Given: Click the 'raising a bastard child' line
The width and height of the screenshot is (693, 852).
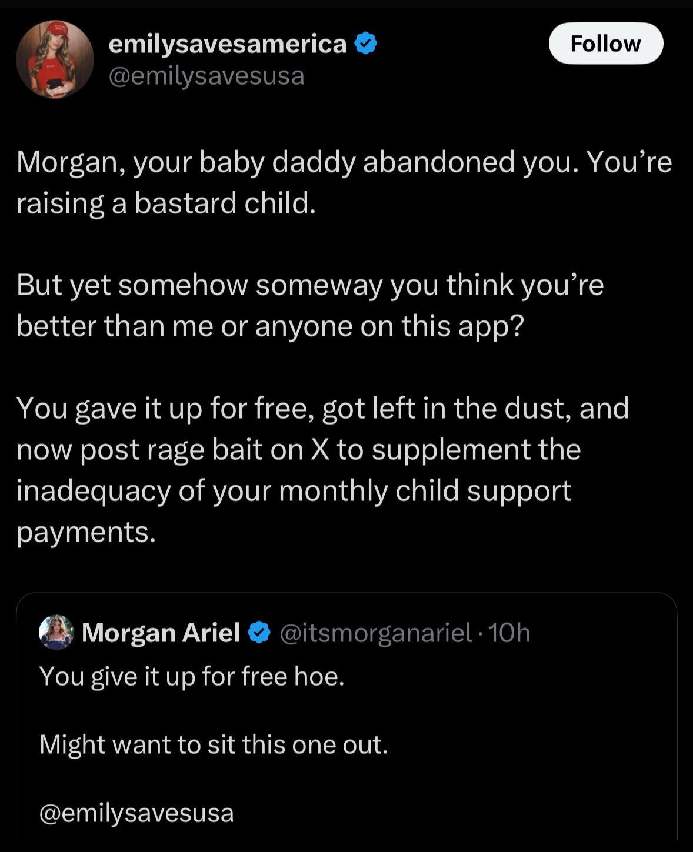Looking at the screenshot, I should click(x=166, y=203).
